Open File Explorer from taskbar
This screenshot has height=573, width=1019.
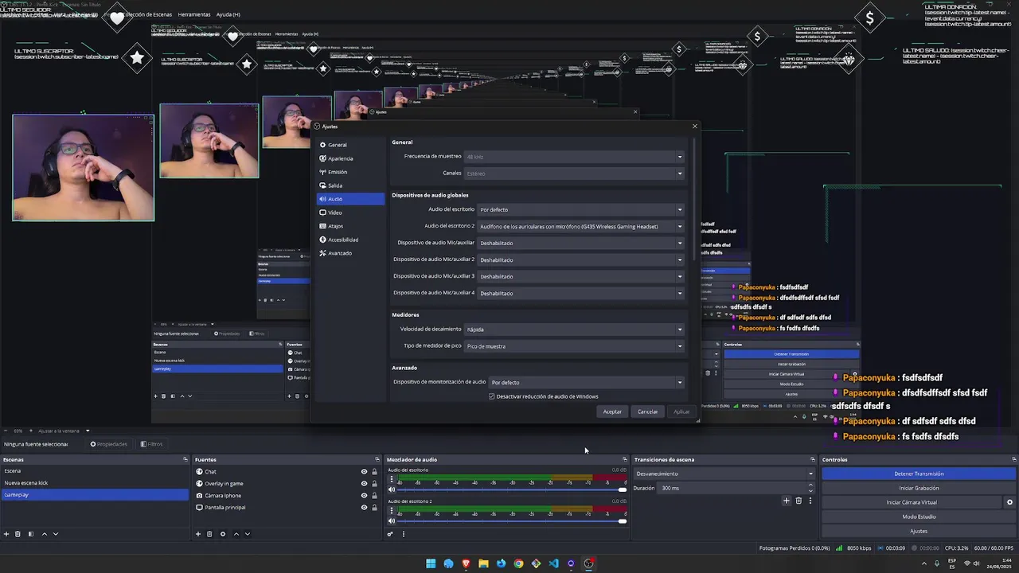(483, 563)
